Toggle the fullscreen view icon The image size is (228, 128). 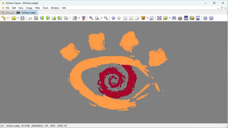[159, 18]
